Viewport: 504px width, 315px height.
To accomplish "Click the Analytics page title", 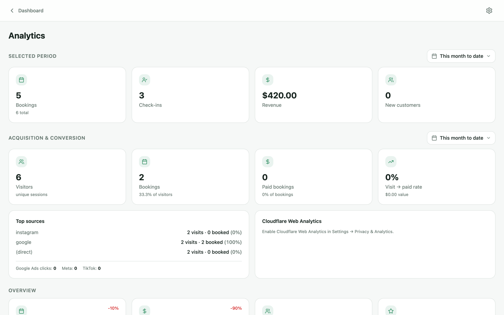I will click(x=27, y=36).
